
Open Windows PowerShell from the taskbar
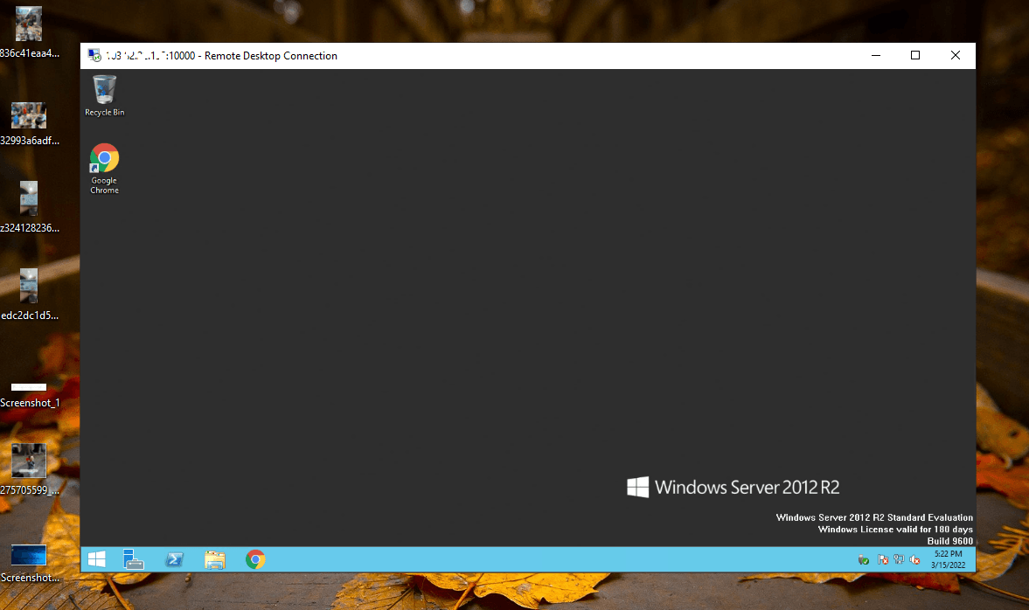click(175, 559)
